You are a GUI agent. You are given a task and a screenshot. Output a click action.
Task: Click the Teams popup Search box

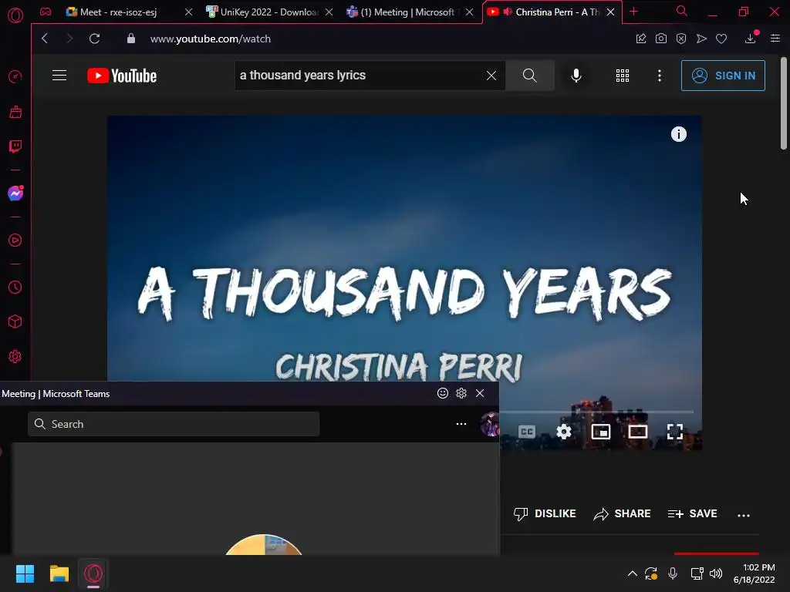click(174, 424)
